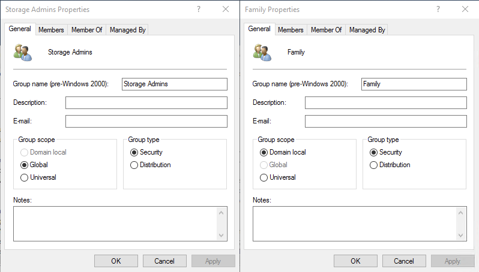Click Cancel in Storage Admins Properties
This screenshot has width=479, height=272.
click(x=164, y=261)
